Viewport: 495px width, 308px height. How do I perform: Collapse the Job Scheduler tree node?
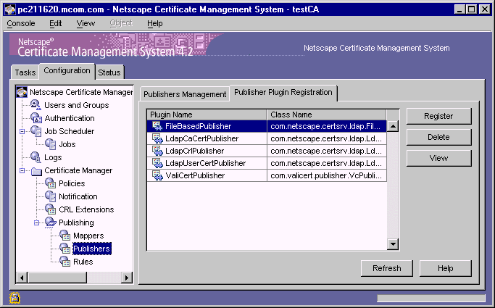(x=22, y=131)
